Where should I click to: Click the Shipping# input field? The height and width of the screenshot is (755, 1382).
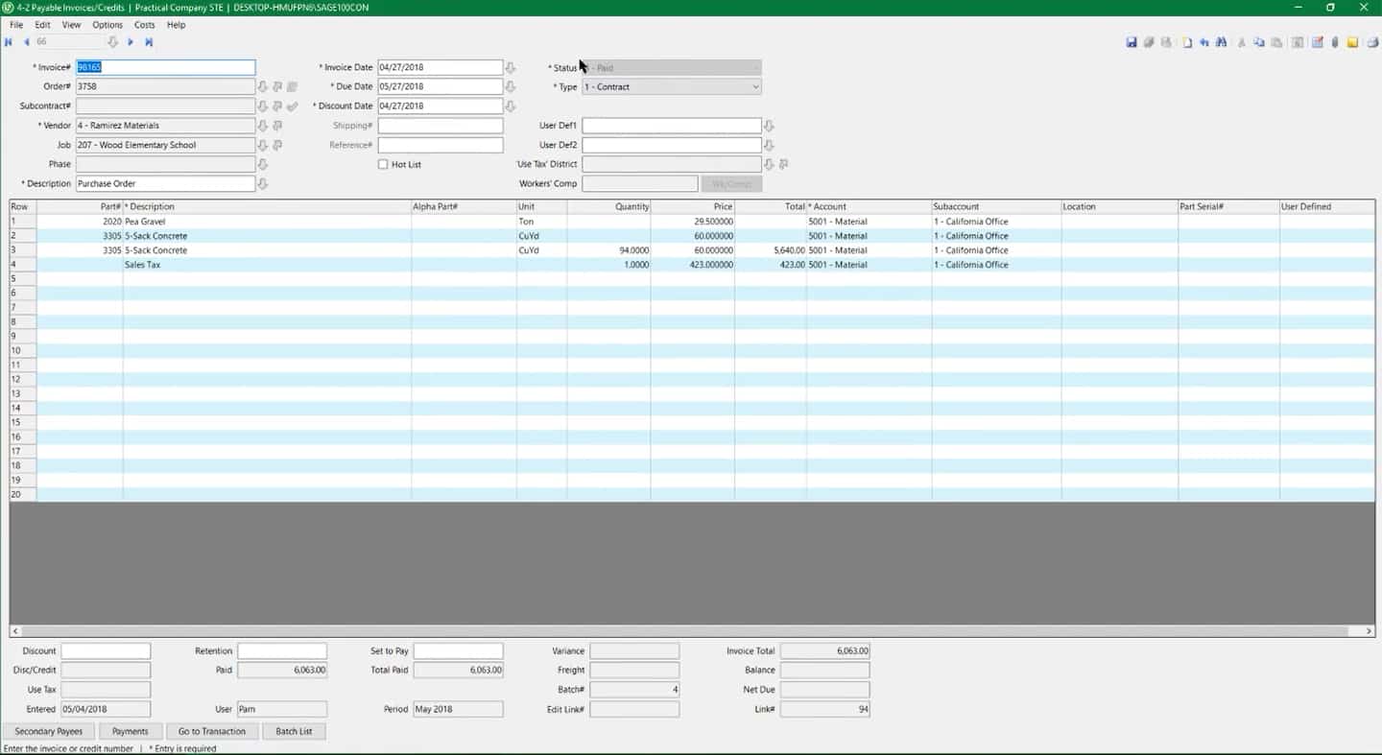[441, 126]
